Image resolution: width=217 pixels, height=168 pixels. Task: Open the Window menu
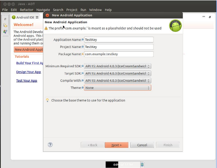pos(95,10)
